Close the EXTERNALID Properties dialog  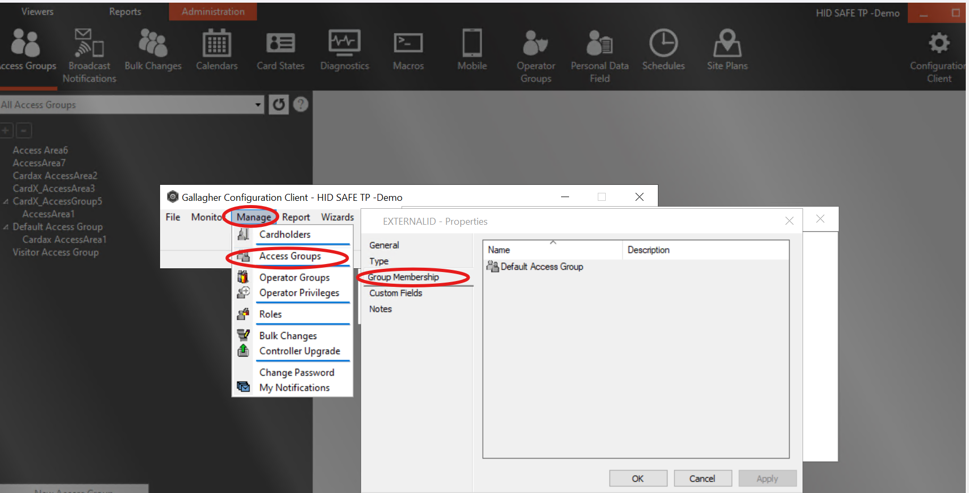click(x=789, y=220)
